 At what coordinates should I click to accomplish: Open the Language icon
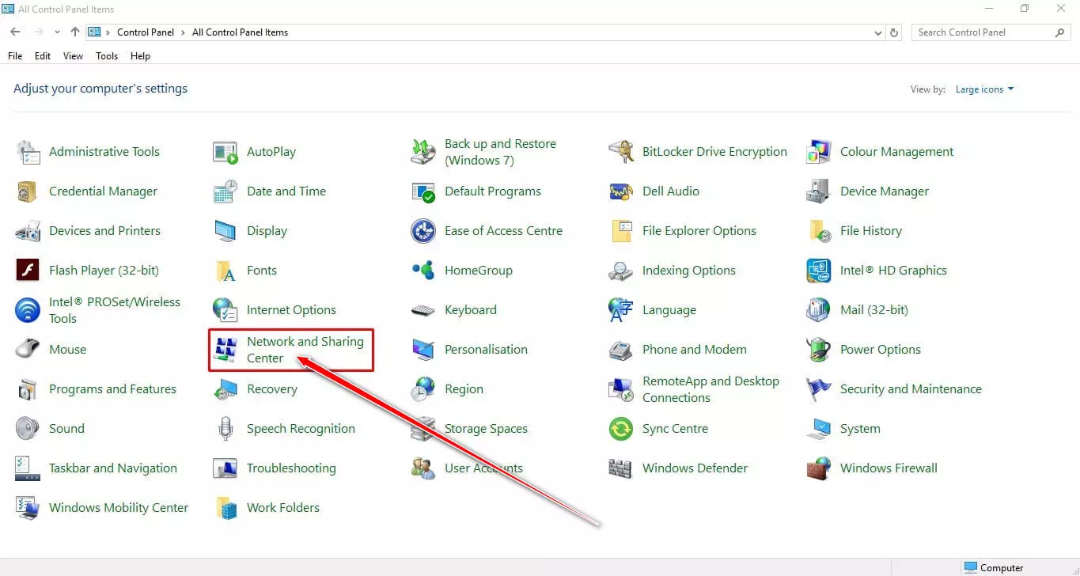(621, 310)
